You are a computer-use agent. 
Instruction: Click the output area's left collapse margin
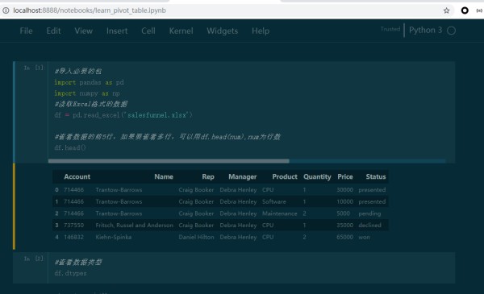tap(15, 206)
